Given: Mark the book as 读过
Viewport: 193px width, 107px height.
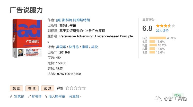Looking at the screenshot, I should [x=48, y=88].
